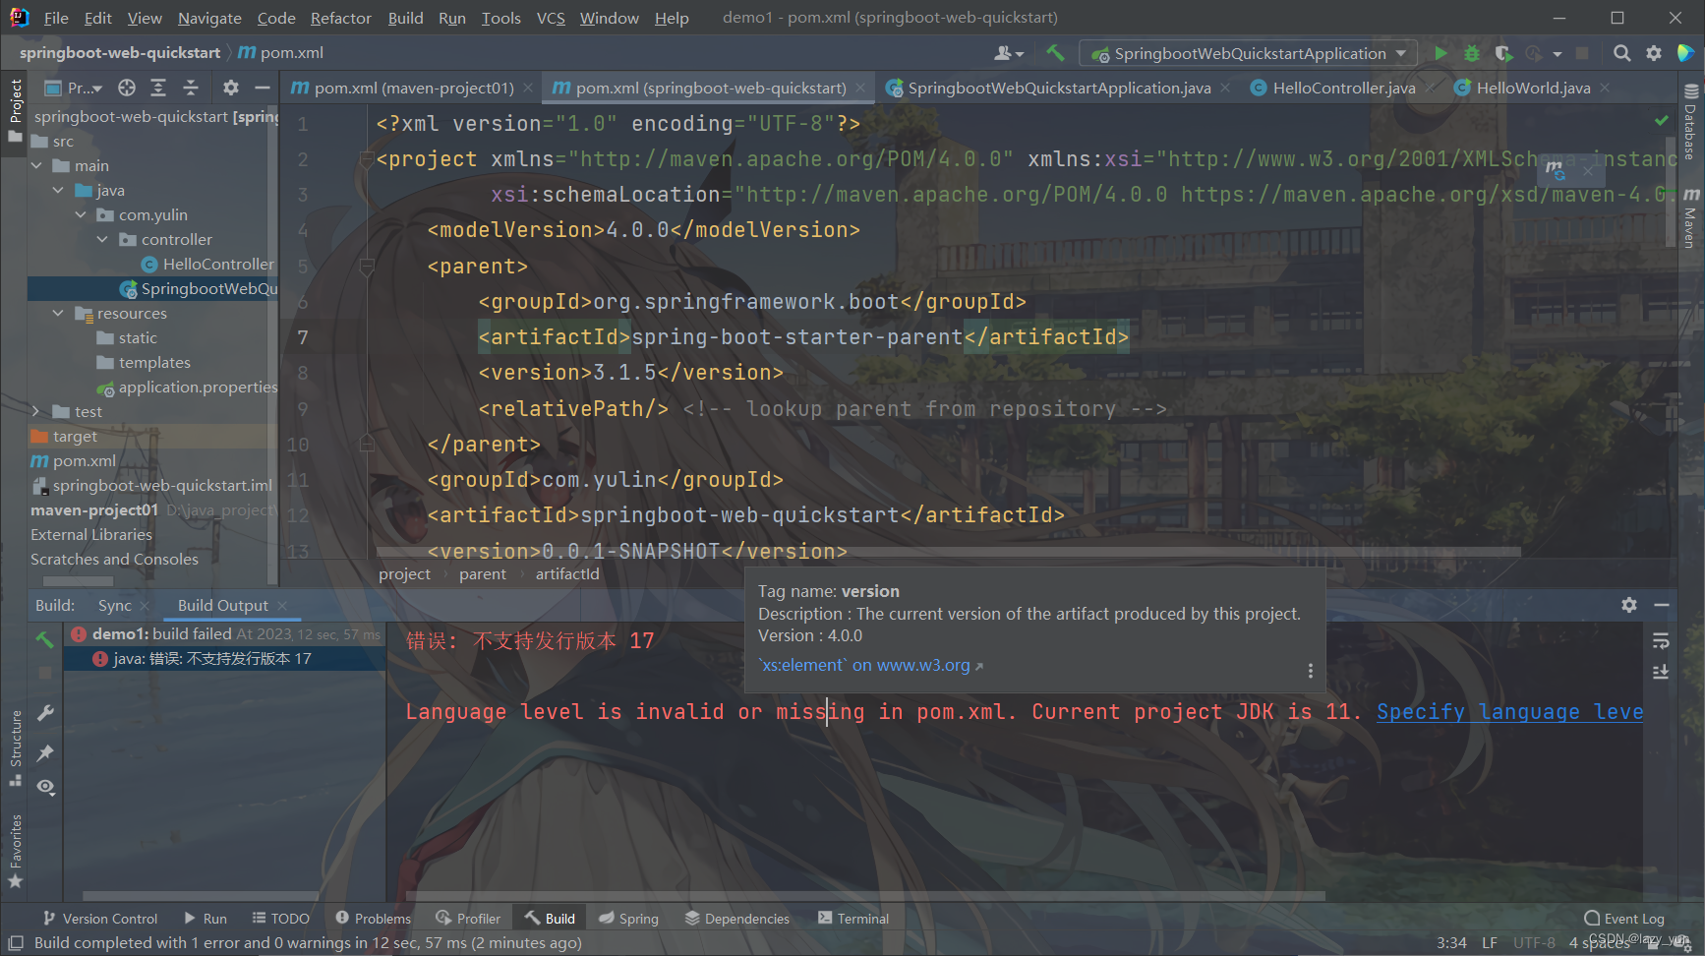The image size is (1705, 956).
Task: Hide Project panel with the minus icon
Action: click(263, 88)
